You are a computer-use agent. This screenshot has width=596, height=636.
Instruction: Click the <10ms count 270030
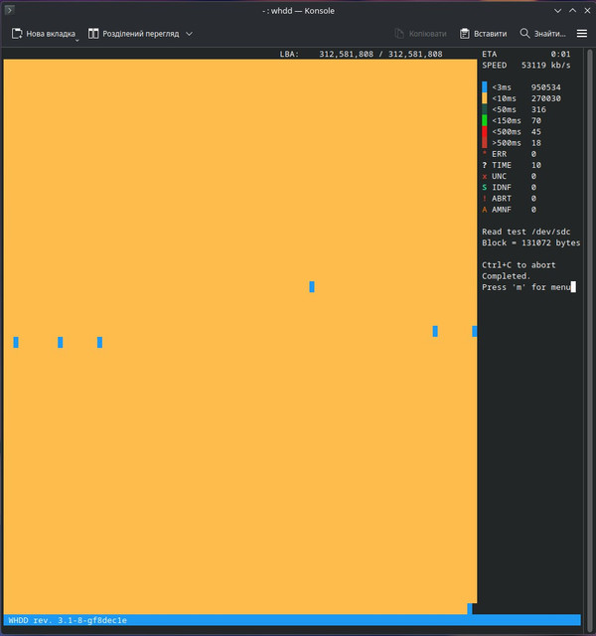pyautogui.click(x=546, y=98)
